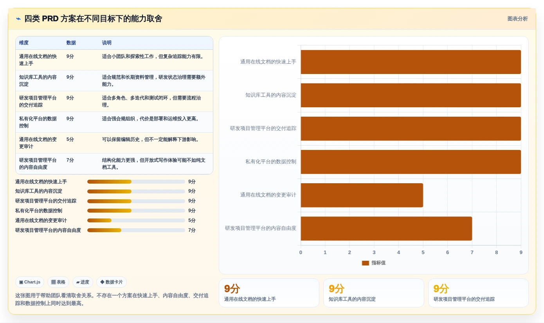
Task: Open the 9分 card 知识库工具的内容沉淀
Action: click(x=374, y=293)
